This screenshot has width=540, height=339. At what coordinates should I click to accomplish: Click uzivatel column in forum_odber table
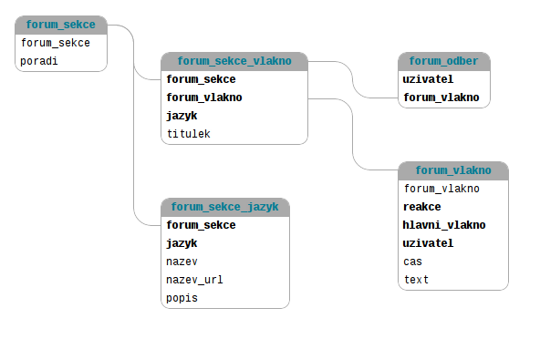pos(428,79)
